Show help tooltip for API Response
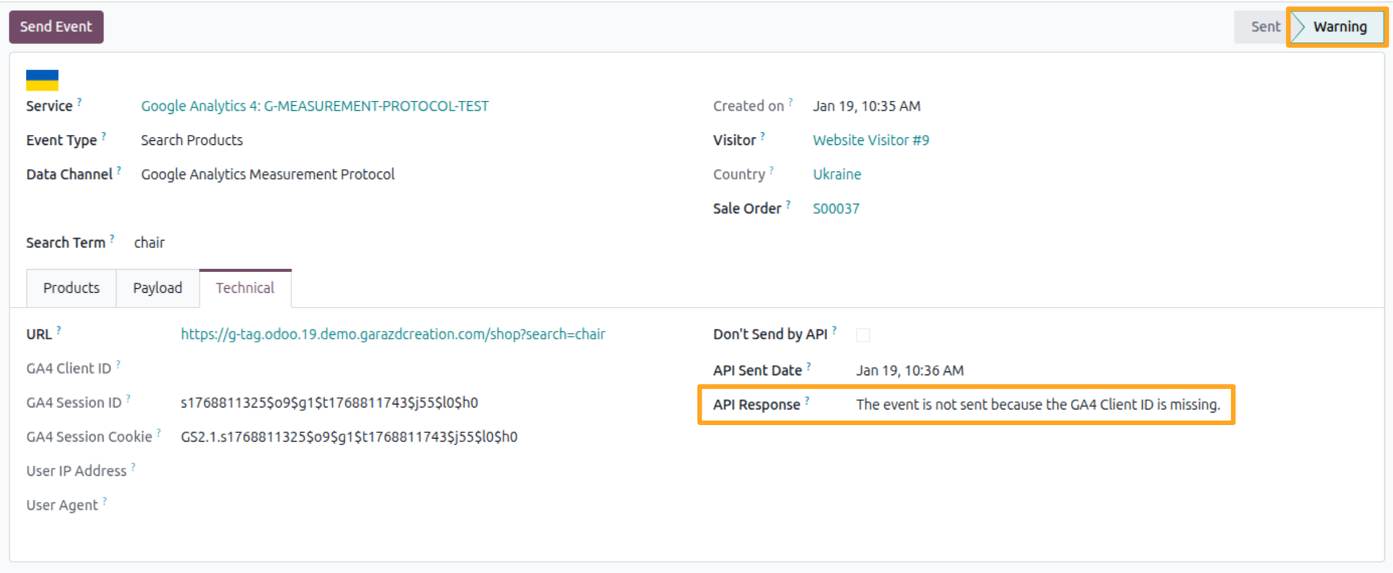1393x573 pixels. point(807,400)
